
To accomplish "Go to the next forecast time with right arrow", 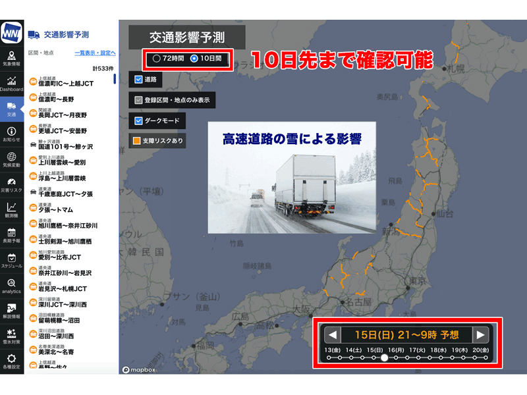I will 482,334.
